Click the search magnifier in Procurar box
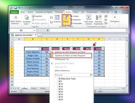Image resolution: width=135 pixels, height=103 pixels. click(x=91, y=75)
